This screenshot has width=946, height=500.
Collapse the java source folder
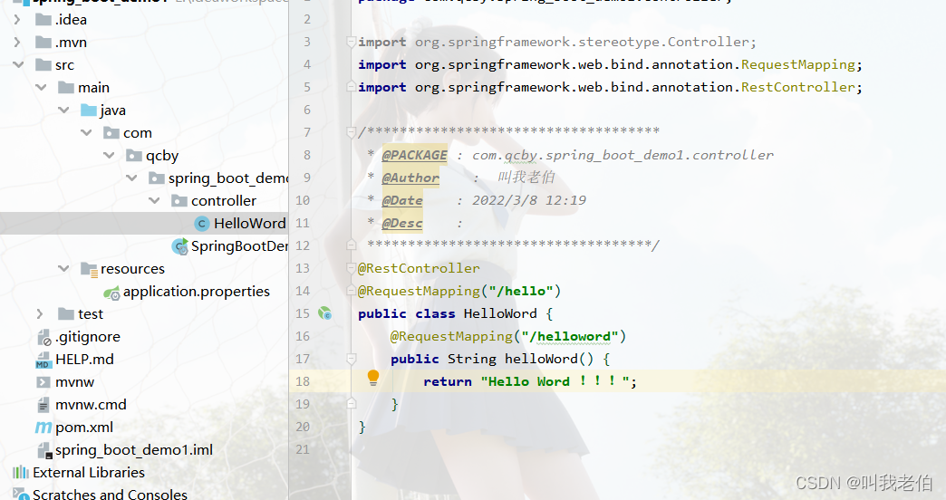pyautogui.click(x=64, y=110)
